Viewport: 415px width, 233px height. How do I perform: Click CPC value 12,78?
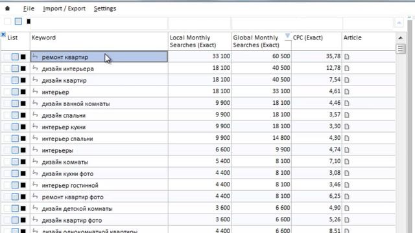333,68
